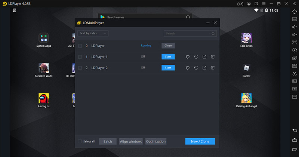Click the LDPlayer-1 instance name
Image resolution: width=299 pixels, height=157 pixels.
(99, 57)
